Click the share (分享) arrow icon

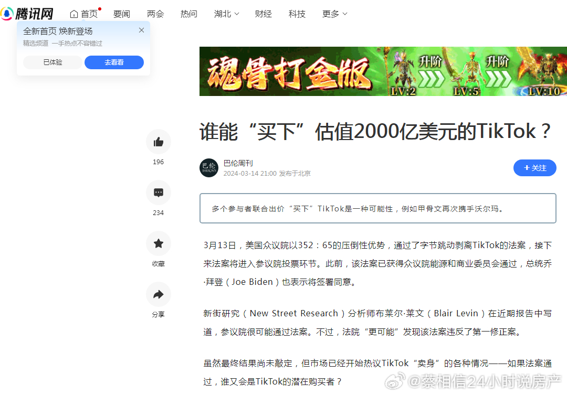(x=159, y=294)
